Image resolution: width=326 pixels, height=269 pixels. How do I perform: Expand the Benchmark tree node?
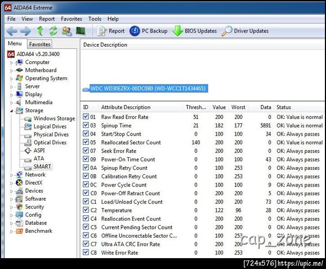click(x=11, y=232)
